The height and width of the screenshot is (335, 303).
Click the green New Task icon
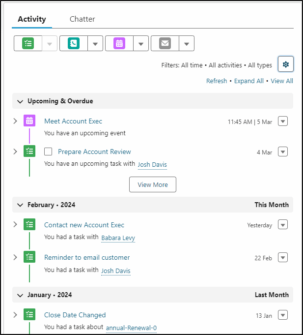(x=28, y=43)
